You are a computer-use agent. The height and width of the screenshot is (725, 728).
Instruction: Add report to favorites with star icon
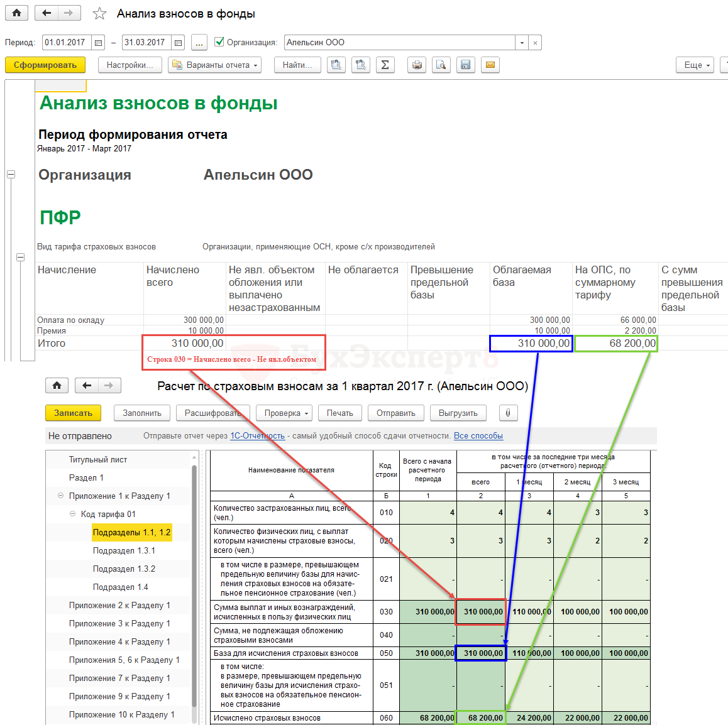pyautogui.click(x=99, y=14)
